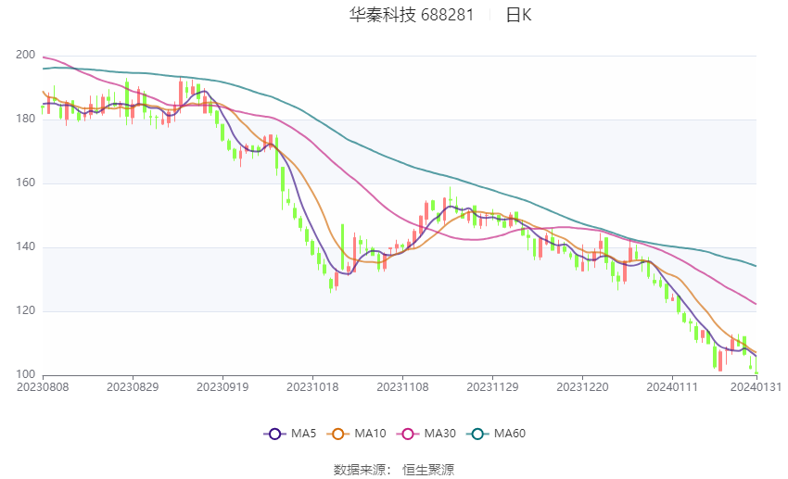Image resolution: width=788 pixels, height=479 pixels.
Task: Click the MA60 teal circle legend marker
Action: click(x=476, y=433)
